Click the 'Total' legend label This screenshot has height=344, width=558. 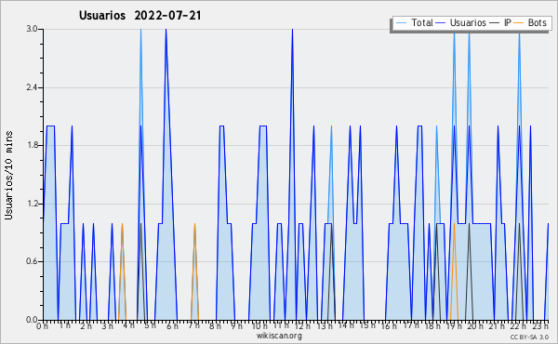coord(422,22)
